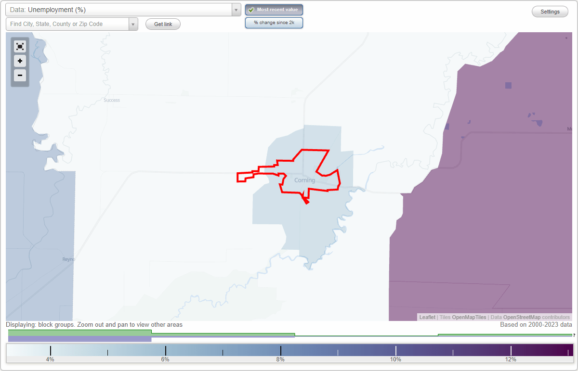
Task: Click the Data selector's dropdown arrow
Action: pyautogui.click(x=236, y=9)
